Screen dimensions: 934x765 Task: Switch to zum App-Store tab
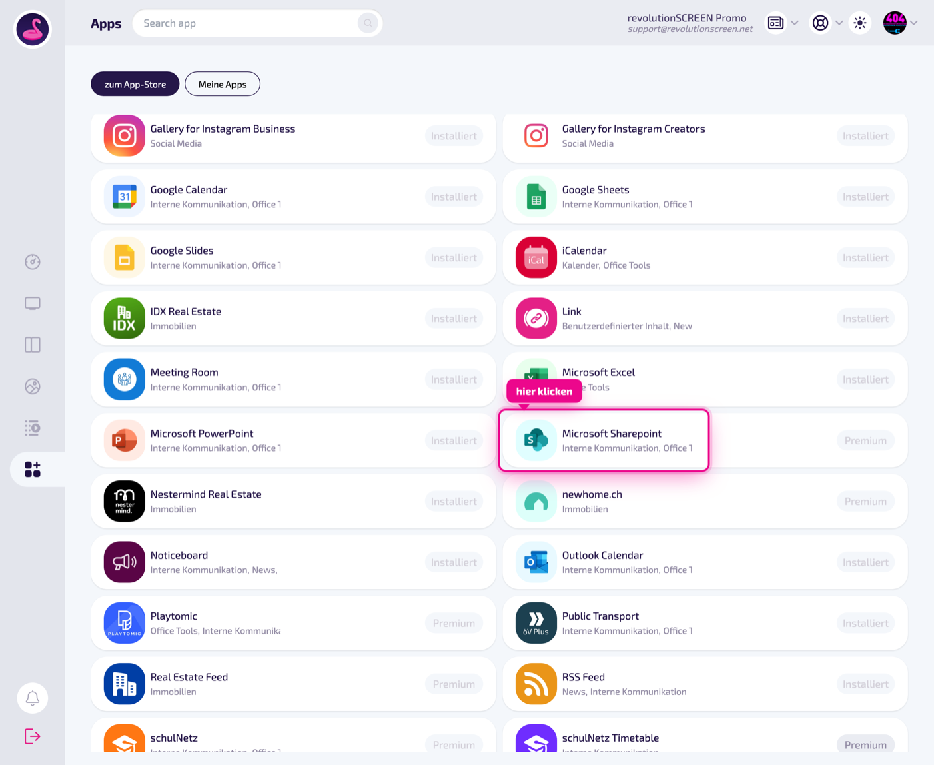click(135, 84)
